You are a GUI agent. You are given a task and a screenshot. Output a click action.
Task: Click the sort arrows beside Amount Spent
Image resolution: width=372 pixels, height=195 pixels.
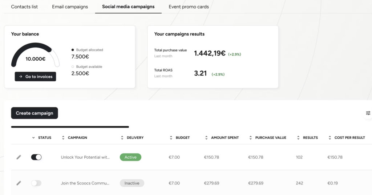[206, 138]
